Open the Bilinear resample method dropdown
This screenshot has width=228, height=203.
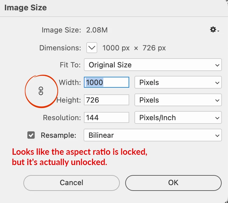coord(153,135)
